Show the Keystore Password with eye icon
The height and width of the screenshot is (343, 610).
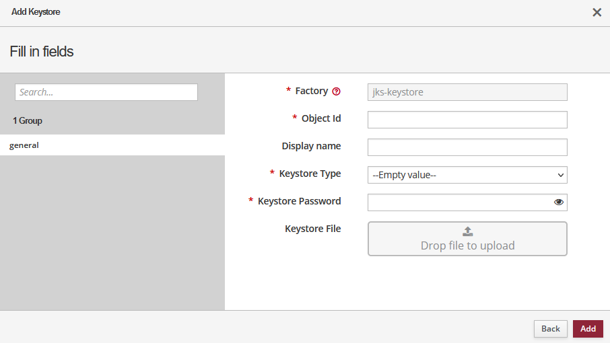tap(558, 202)
